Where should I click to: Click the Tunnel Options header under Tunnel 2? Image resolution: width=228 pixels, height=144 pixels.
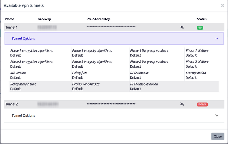[114, 115]
